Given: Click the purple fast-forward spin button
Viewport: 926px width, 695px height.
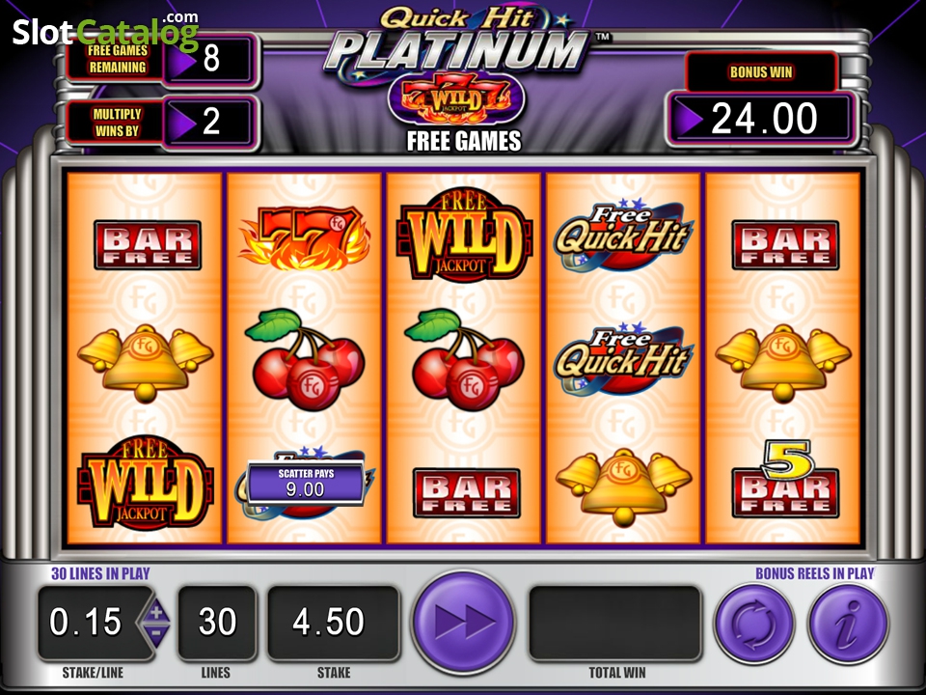Looking at the screenshot, I should point(463,622).
